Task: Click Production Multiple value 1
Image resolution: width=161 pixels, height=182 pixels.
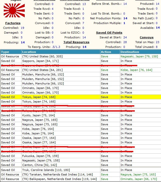Action: coord(124,23)
